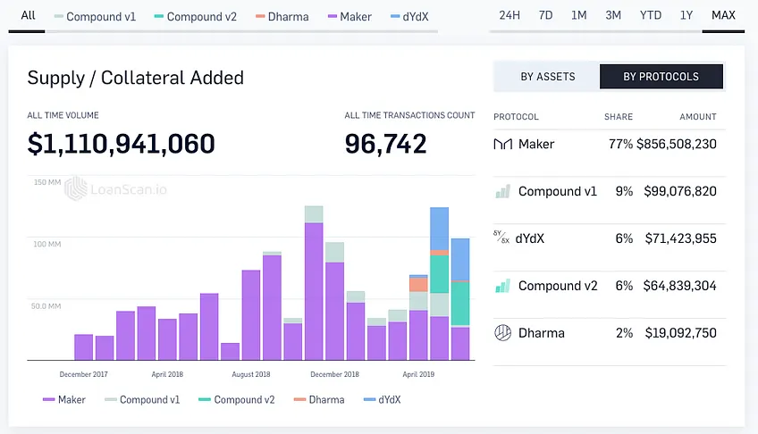The image size is (758, 434).
Task: Filter by Dharma in top tabs
Action: coord(282,17)
